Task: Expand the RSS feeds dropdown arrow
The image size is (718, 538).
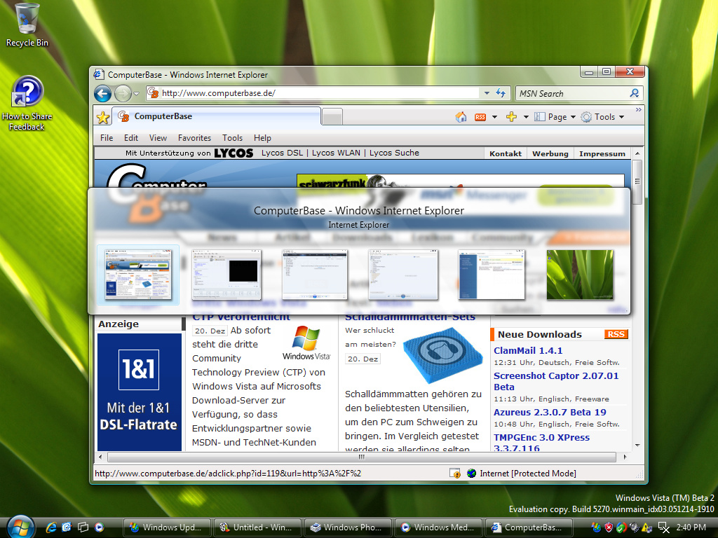Action: [494, 117]
